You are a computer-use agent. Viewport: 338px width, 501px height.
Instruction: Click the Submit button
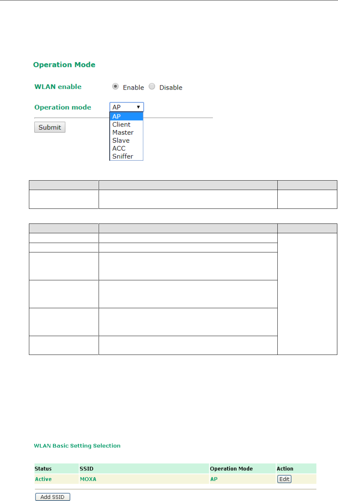[x=50, y=127]
